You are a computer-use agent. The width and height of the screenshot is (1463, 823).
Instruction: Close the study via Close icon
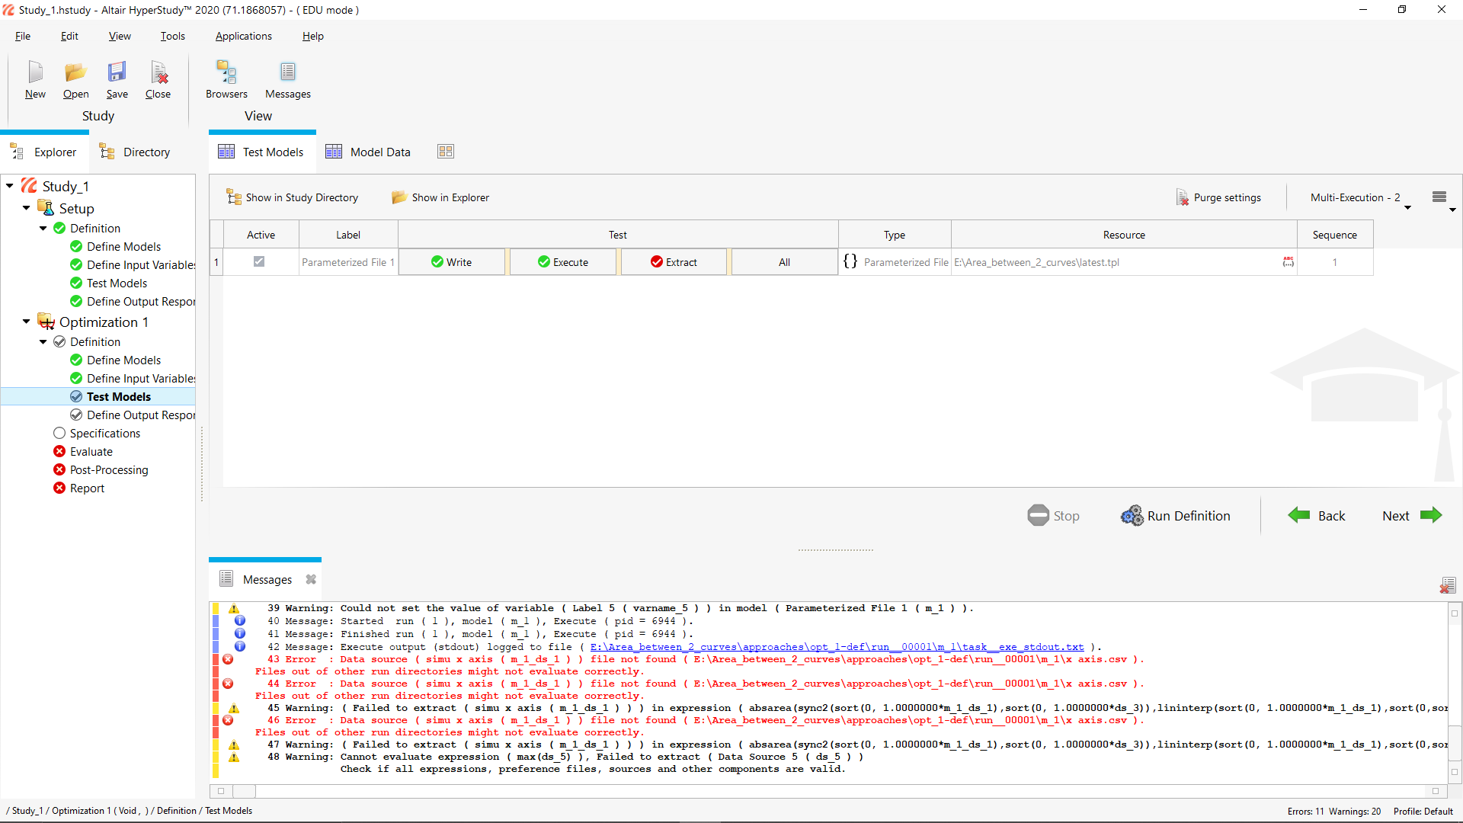click(x=158, y=72)
